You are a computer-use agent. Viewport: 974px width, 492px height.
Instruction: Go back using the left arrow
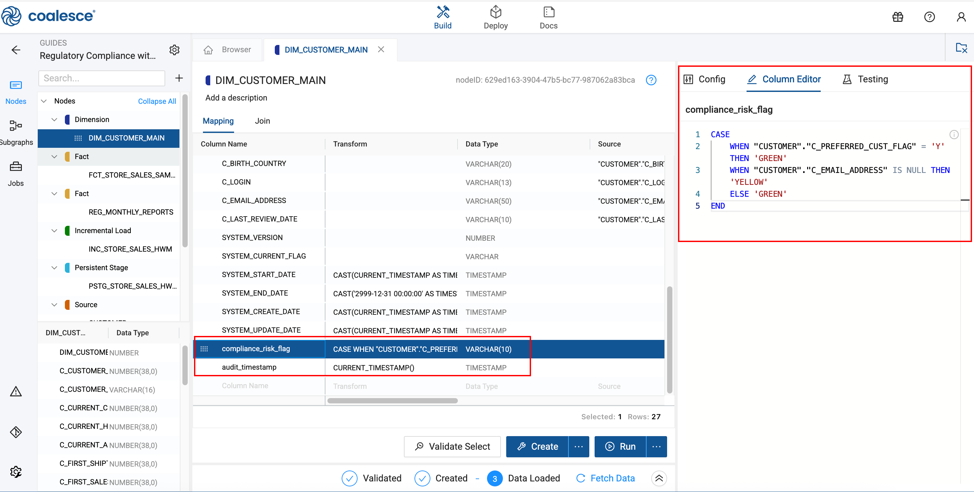tap(16, 50)
